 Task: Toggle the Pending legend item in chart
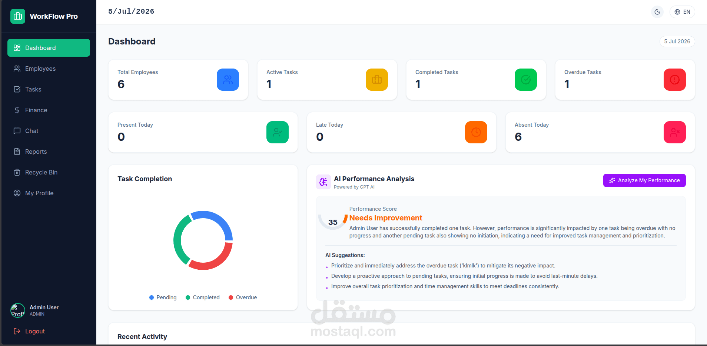tap(163, 297)
